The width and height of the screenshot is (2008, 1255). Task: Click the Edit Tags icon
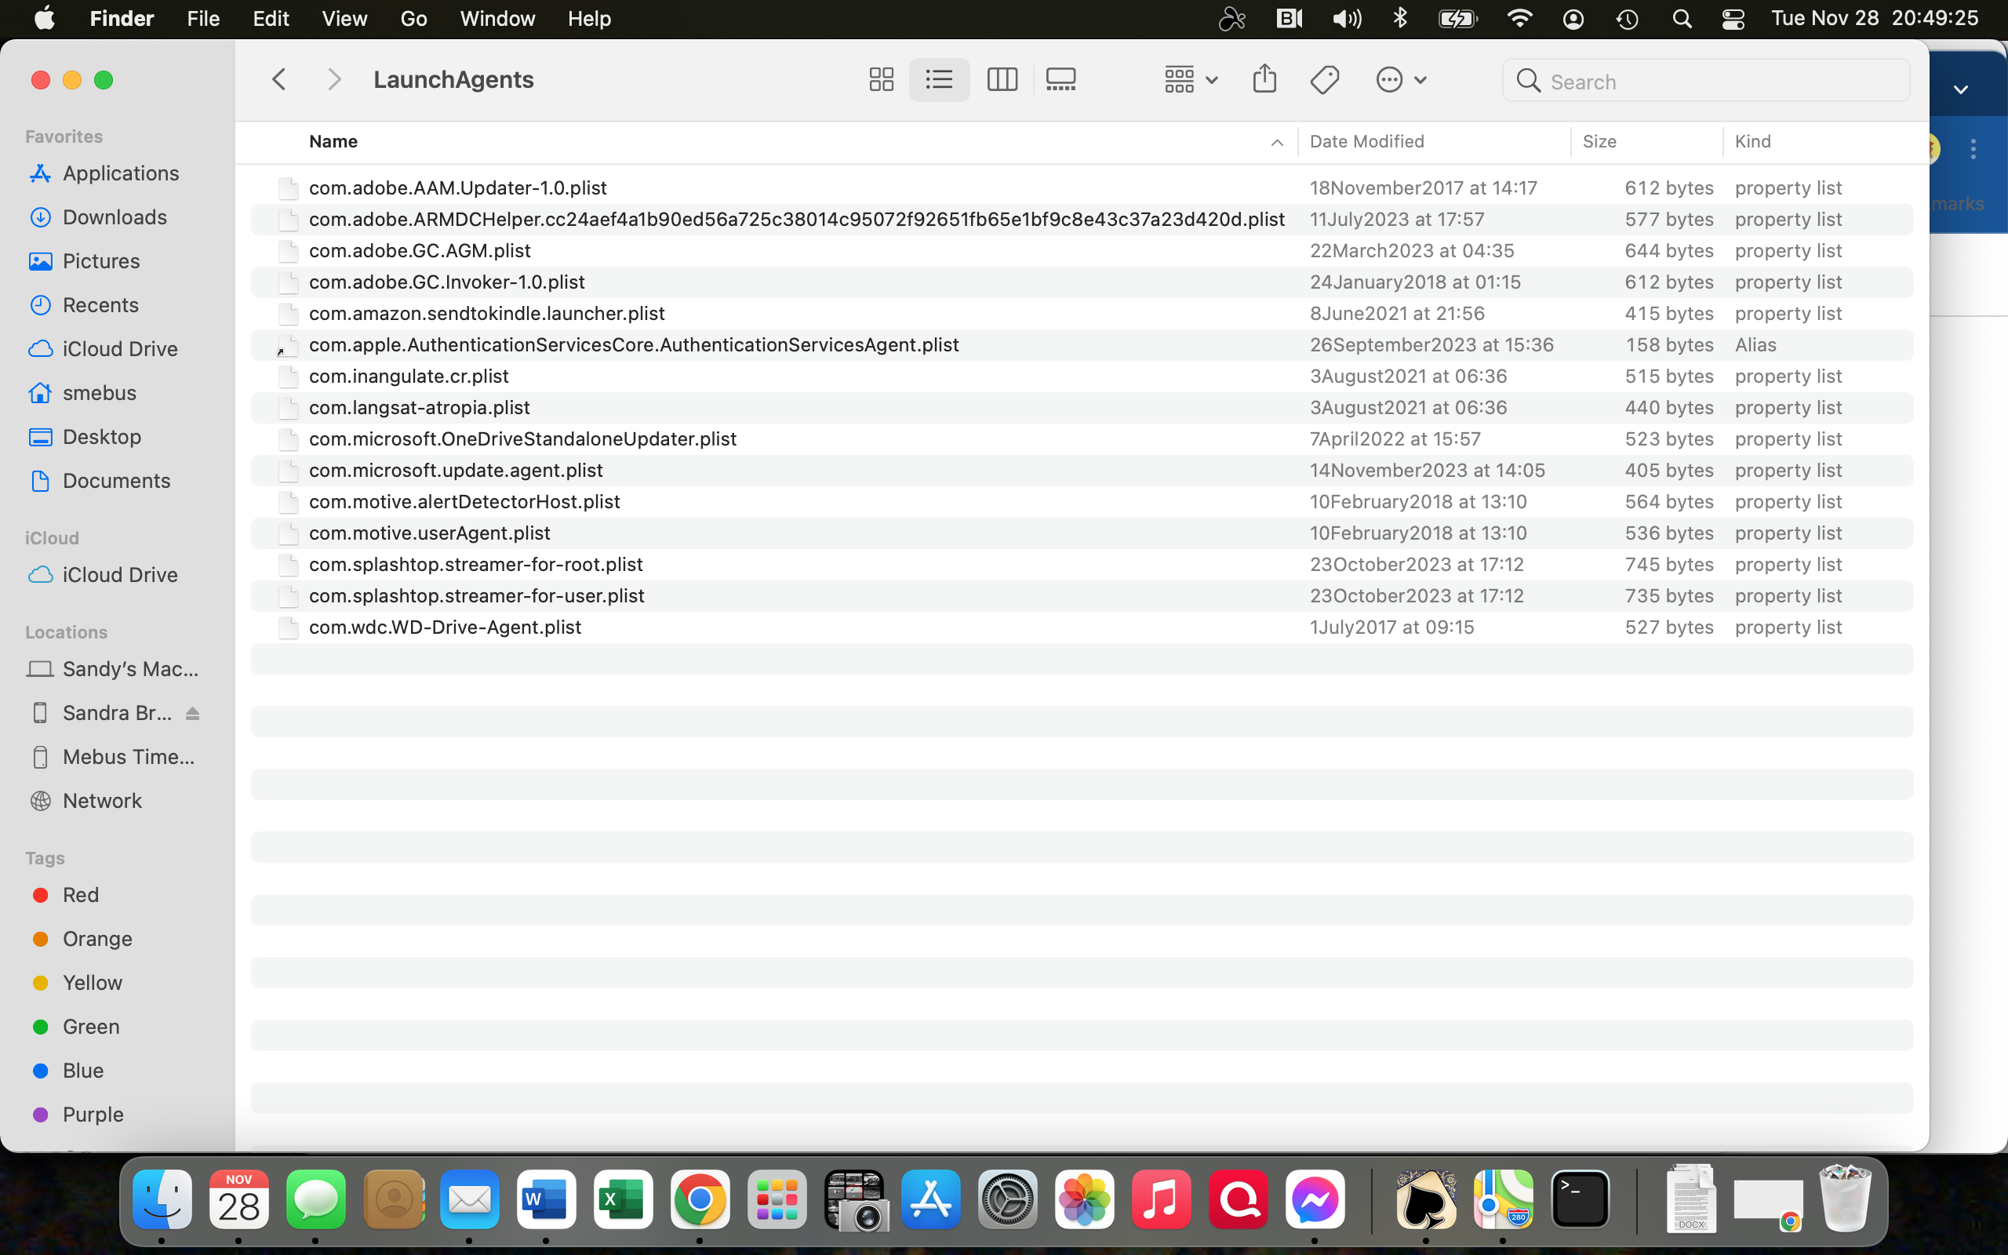1324,80
